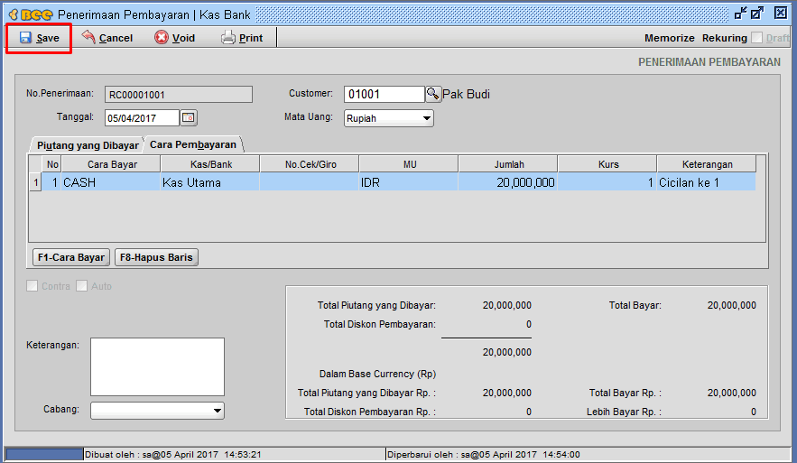The width and height of the screenshot is (797, 463).
Task: Expand the Mata Uang Rupiah dropdown
Action: [x=426, y=118]
